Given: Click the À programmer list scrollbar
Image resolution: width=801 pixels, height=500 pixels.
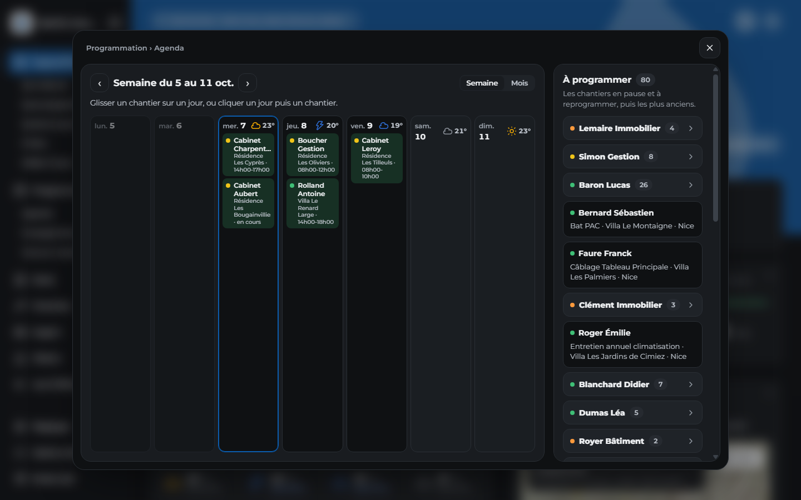Looking at the screenshot, I should click(715, 147).
